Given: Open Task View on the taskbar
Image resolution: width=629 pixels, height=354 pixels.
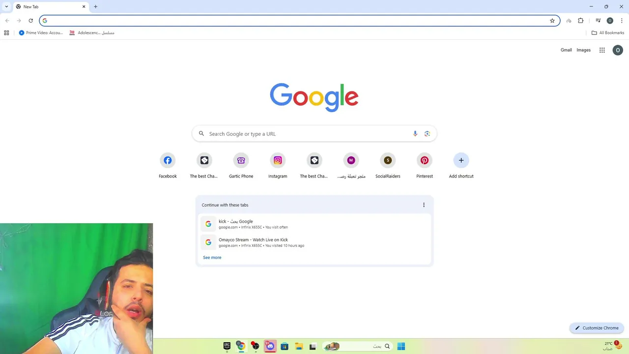Looking at the screenshot, I should coord(313,346).
